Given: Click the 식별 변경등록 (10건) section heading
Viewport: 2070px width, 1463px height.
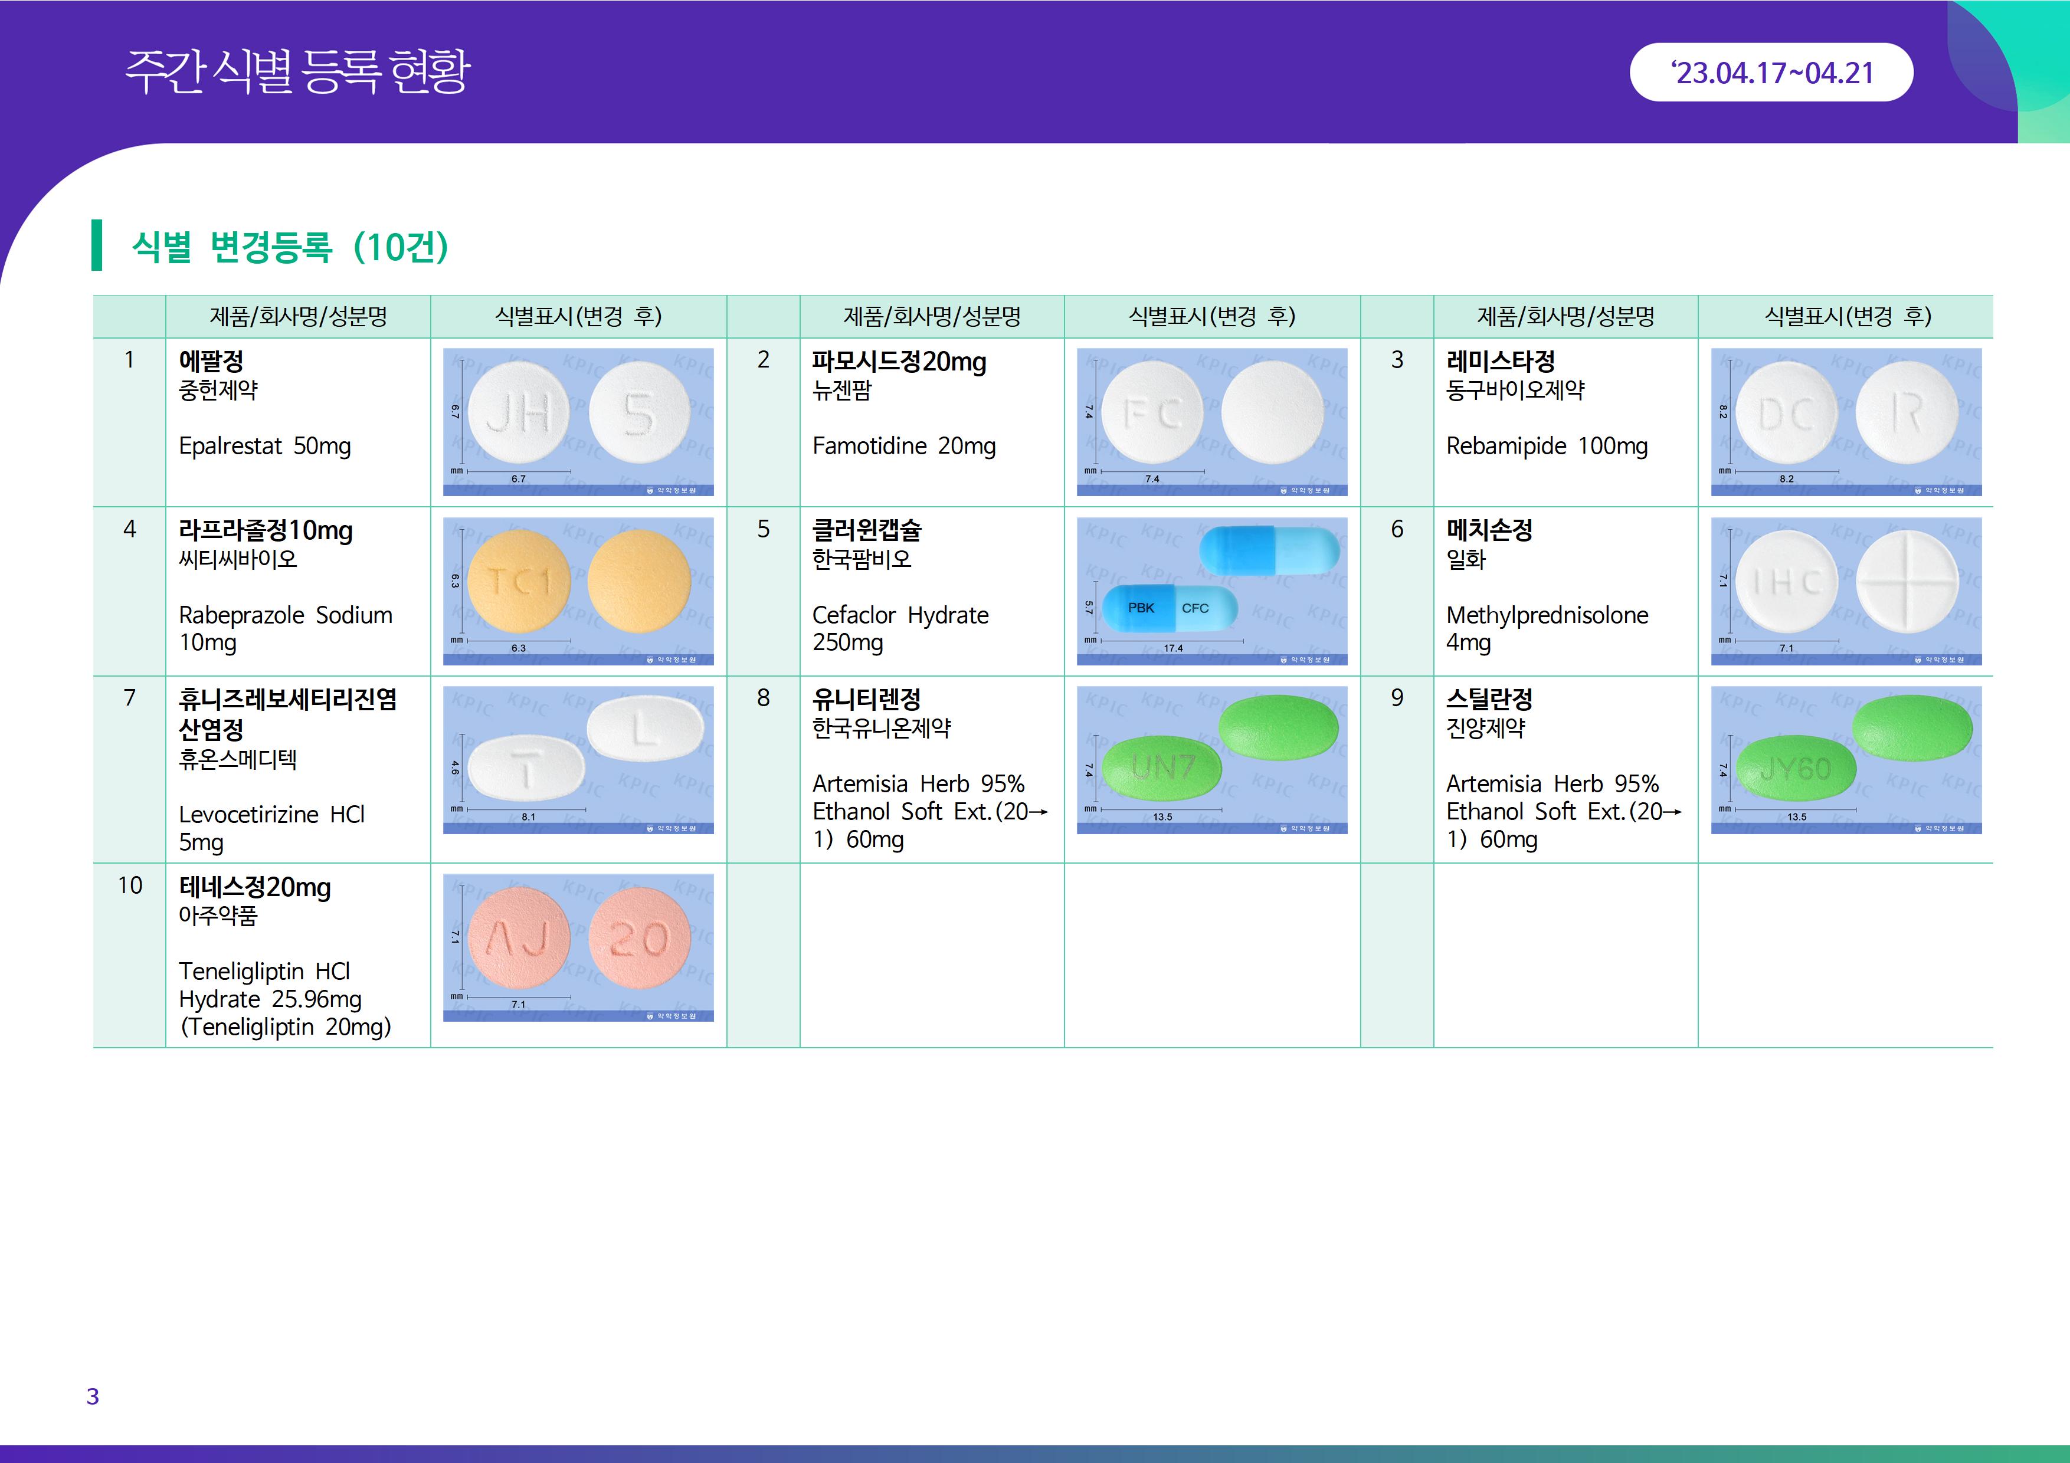Looking at the screenshot, I should click(289, 246).
